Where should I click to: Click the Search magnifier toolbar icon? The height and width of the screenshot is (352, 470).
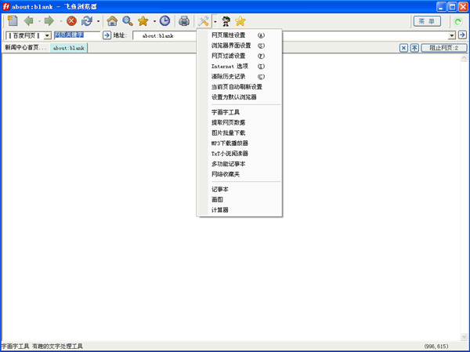(127, 21)
